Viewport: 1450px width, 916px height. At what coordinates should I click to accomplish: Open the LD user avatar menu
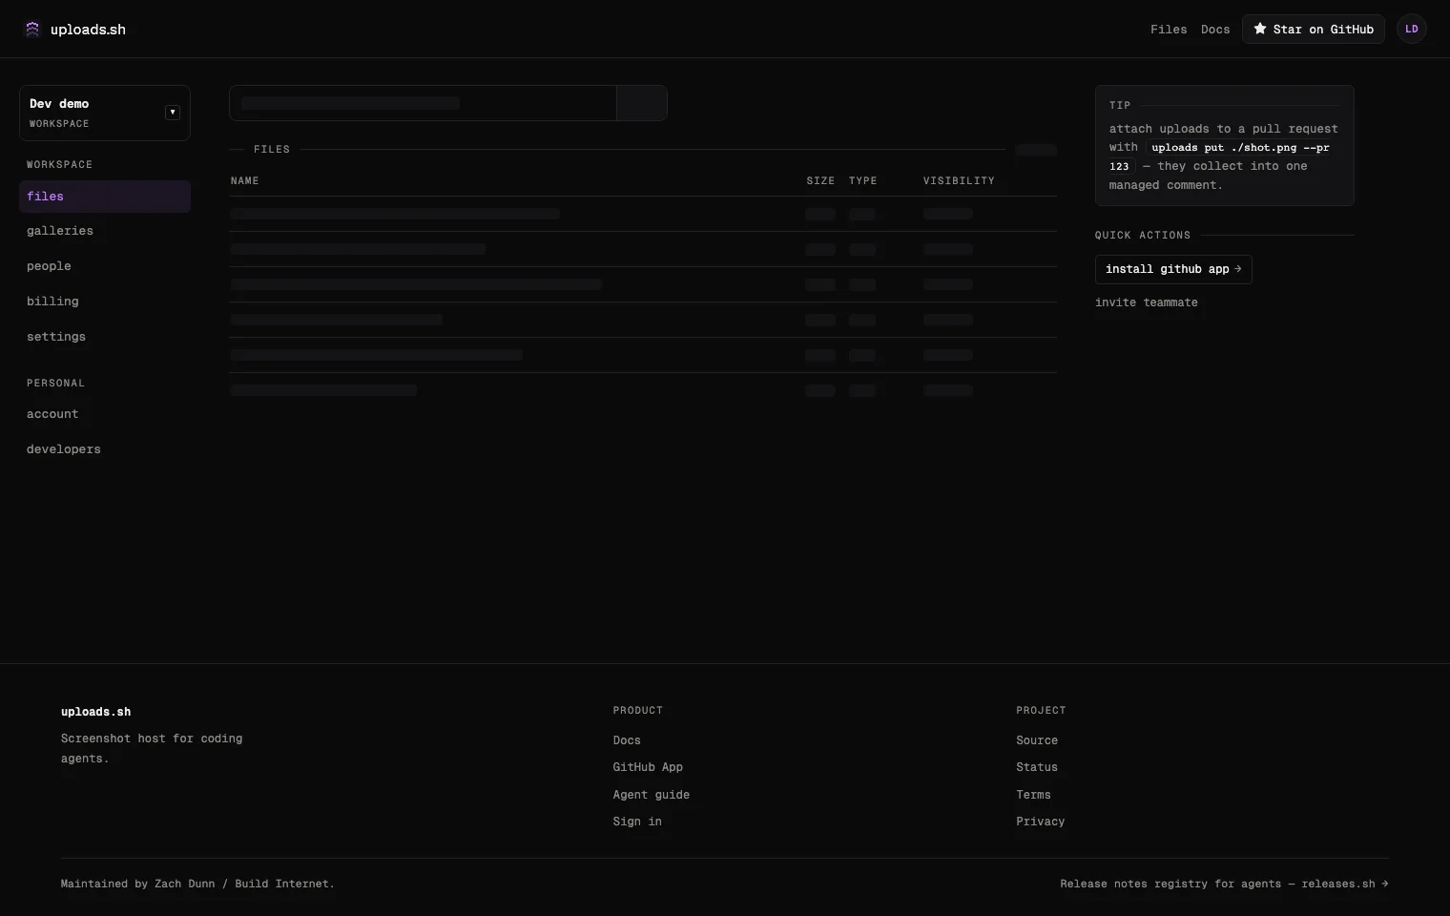coord(1411,29)
